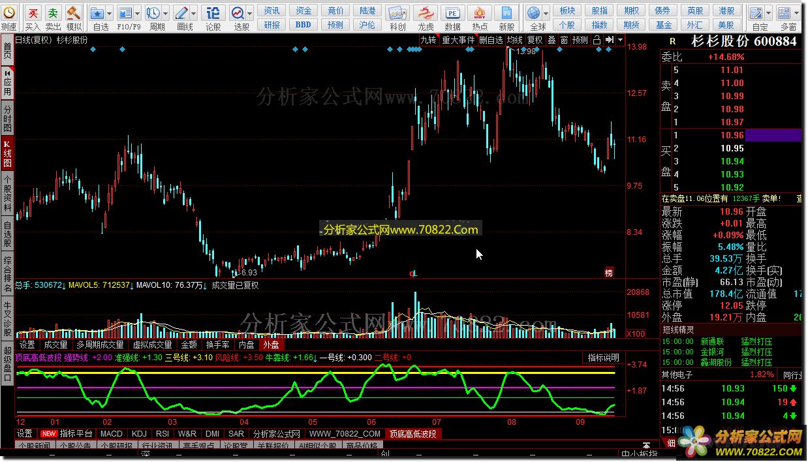Switch to the 个股资料 side tab

tap(7, 194)
